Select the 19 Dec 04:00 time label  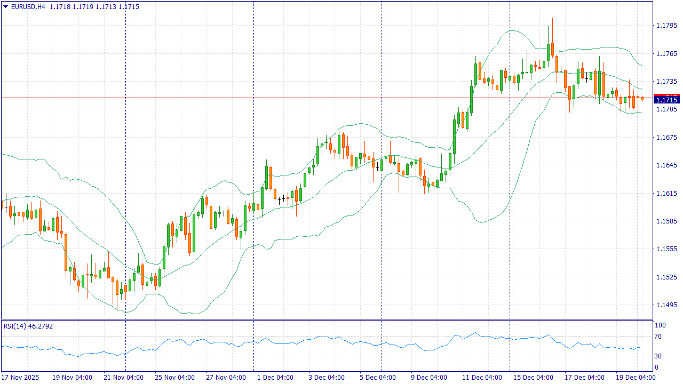tap(635, 378)
